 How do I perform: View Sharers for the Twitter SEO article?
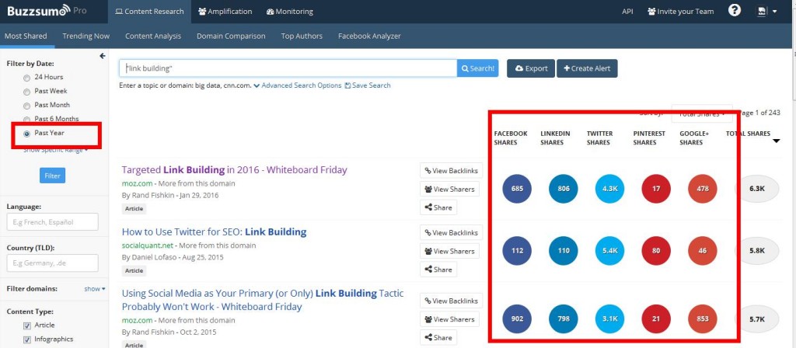450,251
